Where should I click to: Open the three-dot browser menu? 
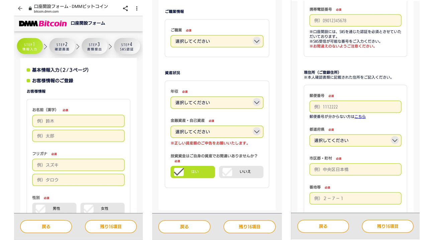pyautogui.click(x=137, y=9)
